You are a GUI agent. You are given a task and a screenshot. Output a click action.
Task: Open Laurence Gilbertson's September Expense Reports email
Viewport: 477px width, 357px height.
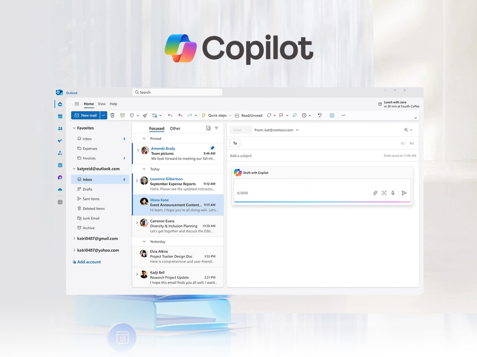pyautogui.click(x=178, y=184)
